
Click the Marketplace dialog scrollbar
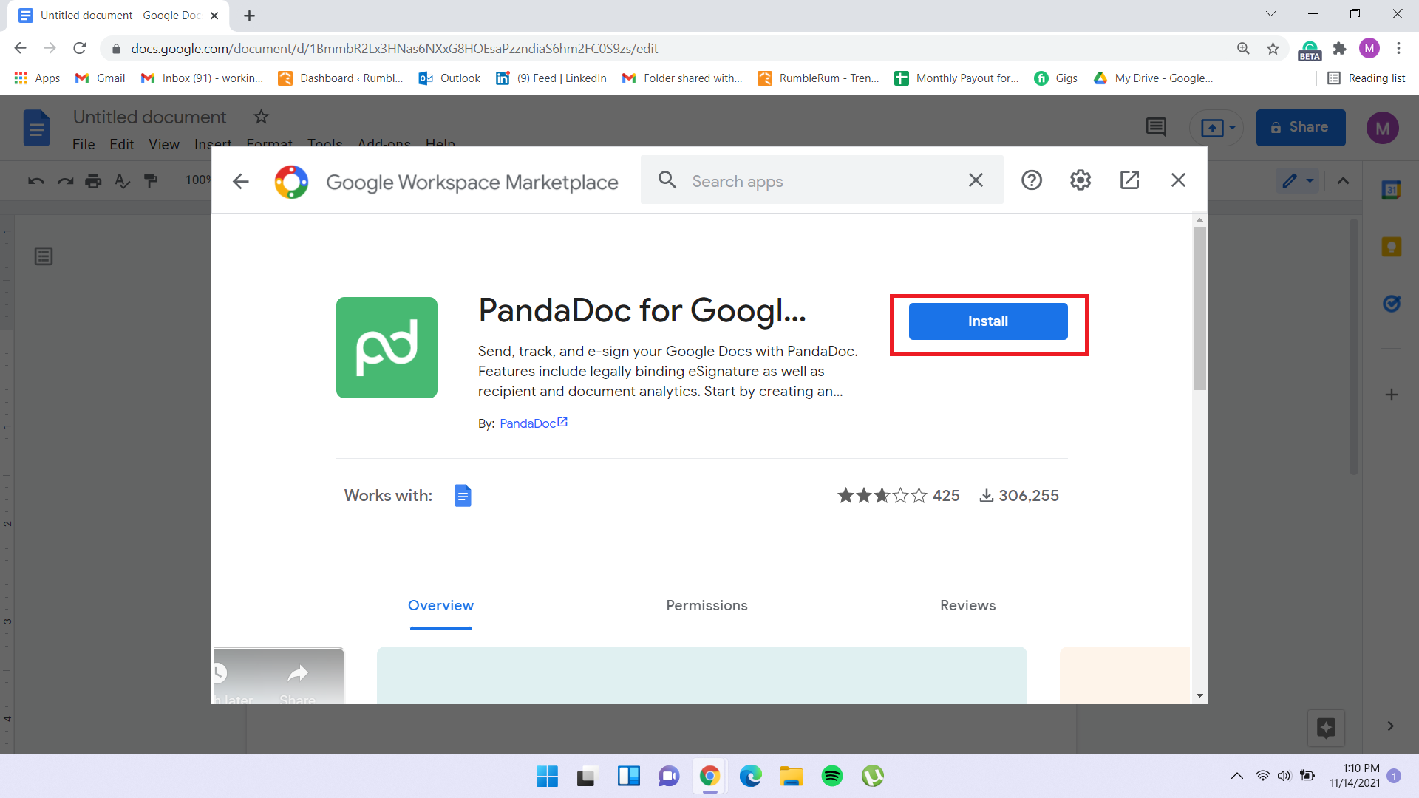[1199, 309]
